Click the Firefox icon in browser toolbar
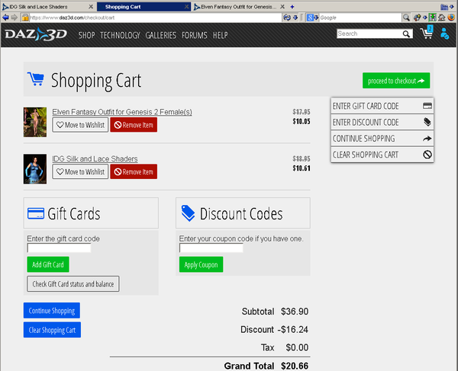Screen dimensions: 458x371 point(451,18)
